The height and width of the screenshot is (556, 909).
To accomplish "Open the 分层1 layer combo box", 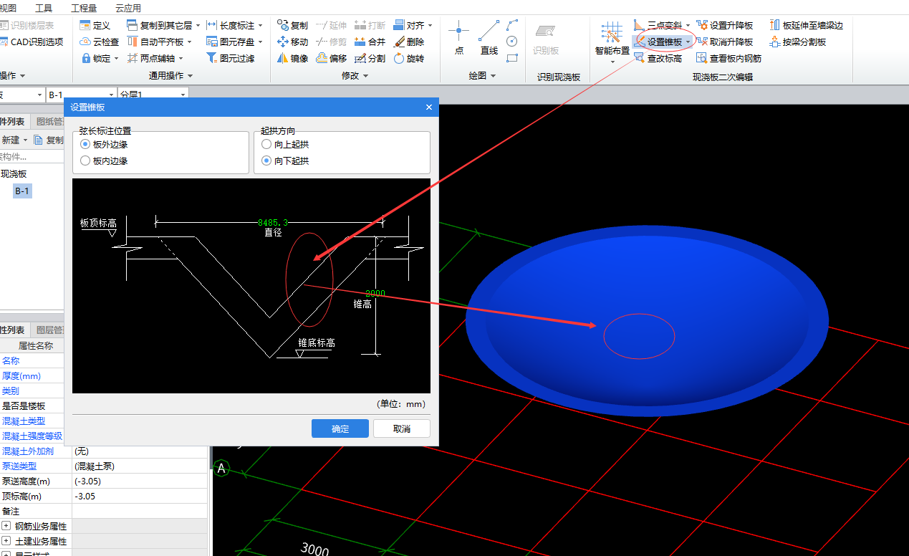I will pyautogui.click(x=153, y=95).
